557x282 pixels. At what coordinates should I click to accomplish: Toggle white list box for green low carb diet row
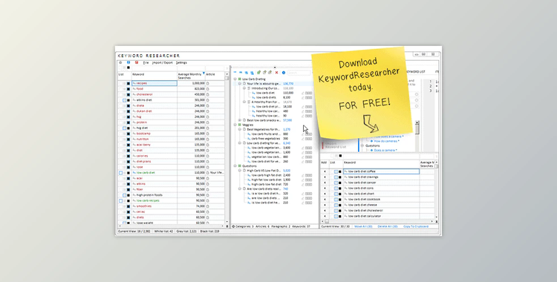[121, 173]
